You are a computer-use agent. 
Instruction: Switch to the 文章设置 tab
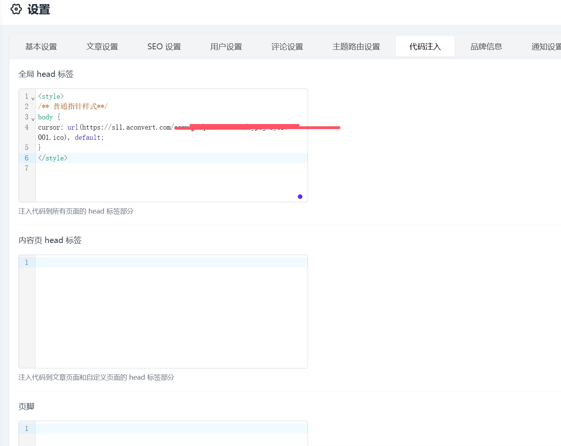(x=102, y=47)
